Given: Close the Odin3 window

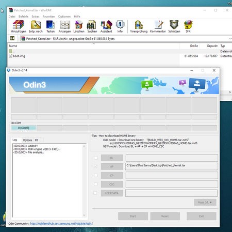Looking at the screenshot, I should [214, 70].
